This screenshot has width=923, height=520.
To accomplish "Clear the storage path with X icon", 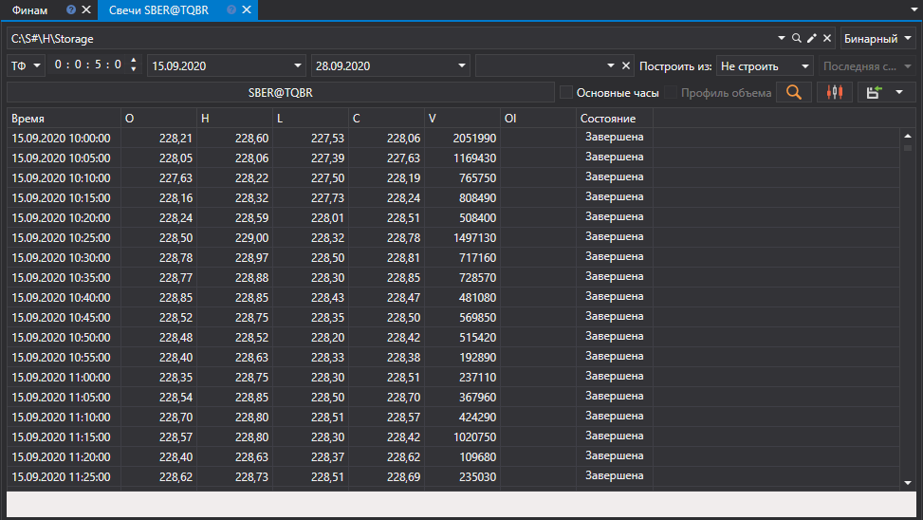I will pyautogui.click(x=827, y=38).
